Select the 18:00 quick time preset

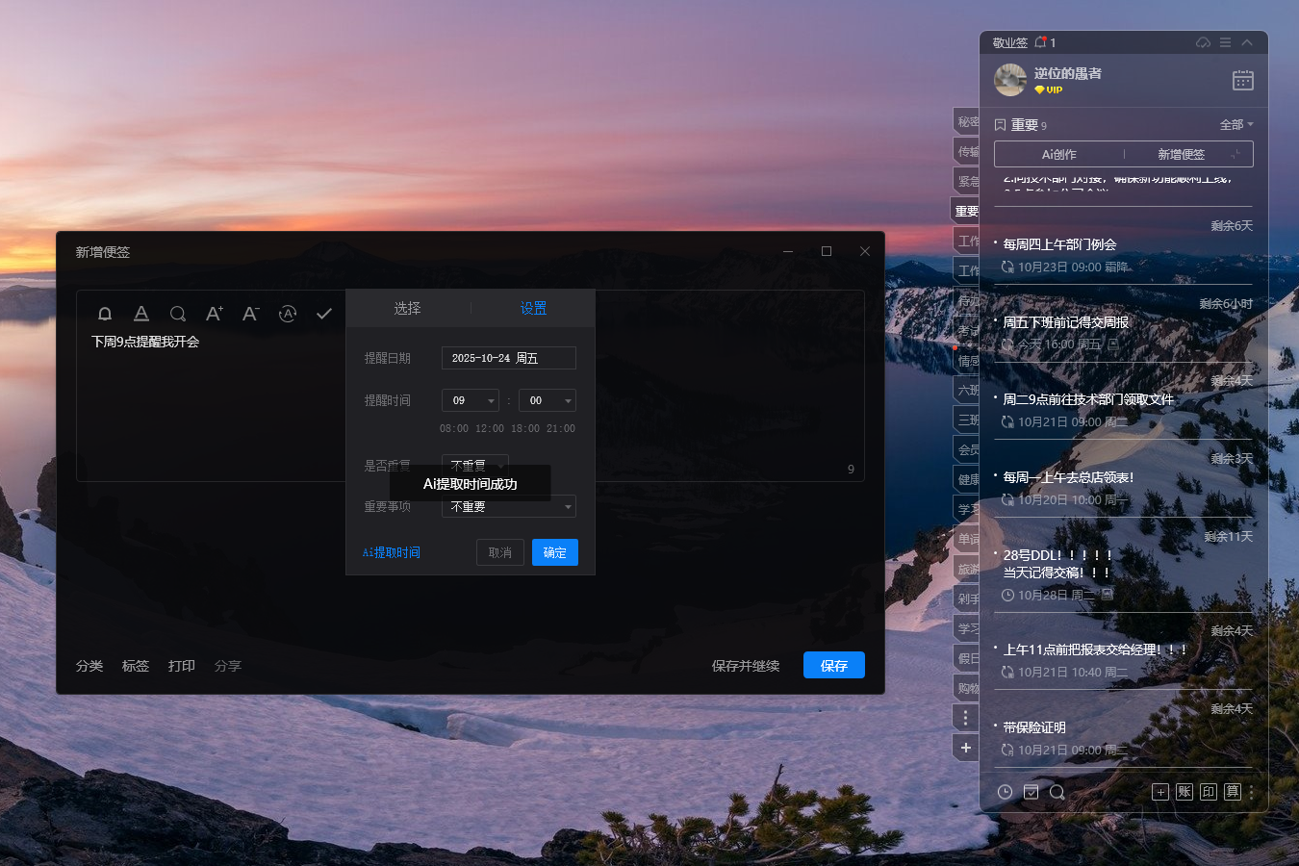pos(524,429)
